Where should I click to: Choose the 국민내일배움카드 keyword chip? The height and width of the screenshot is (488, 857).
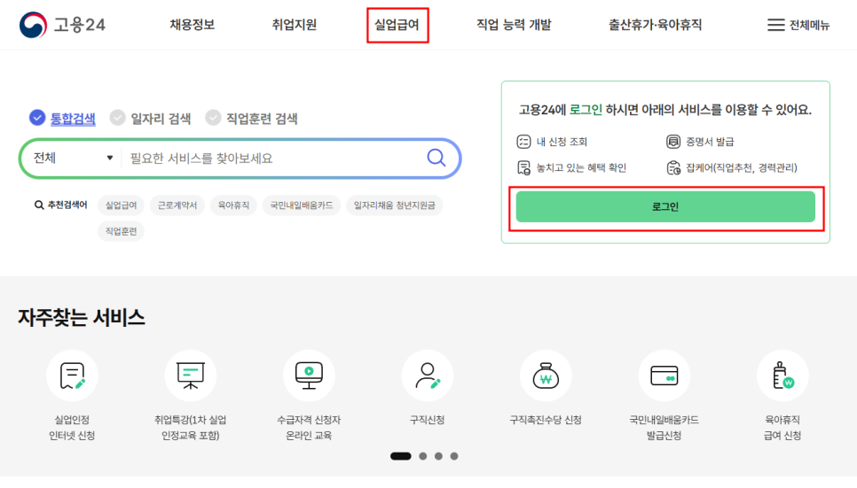pyautogui.click(x=301, y=205)
